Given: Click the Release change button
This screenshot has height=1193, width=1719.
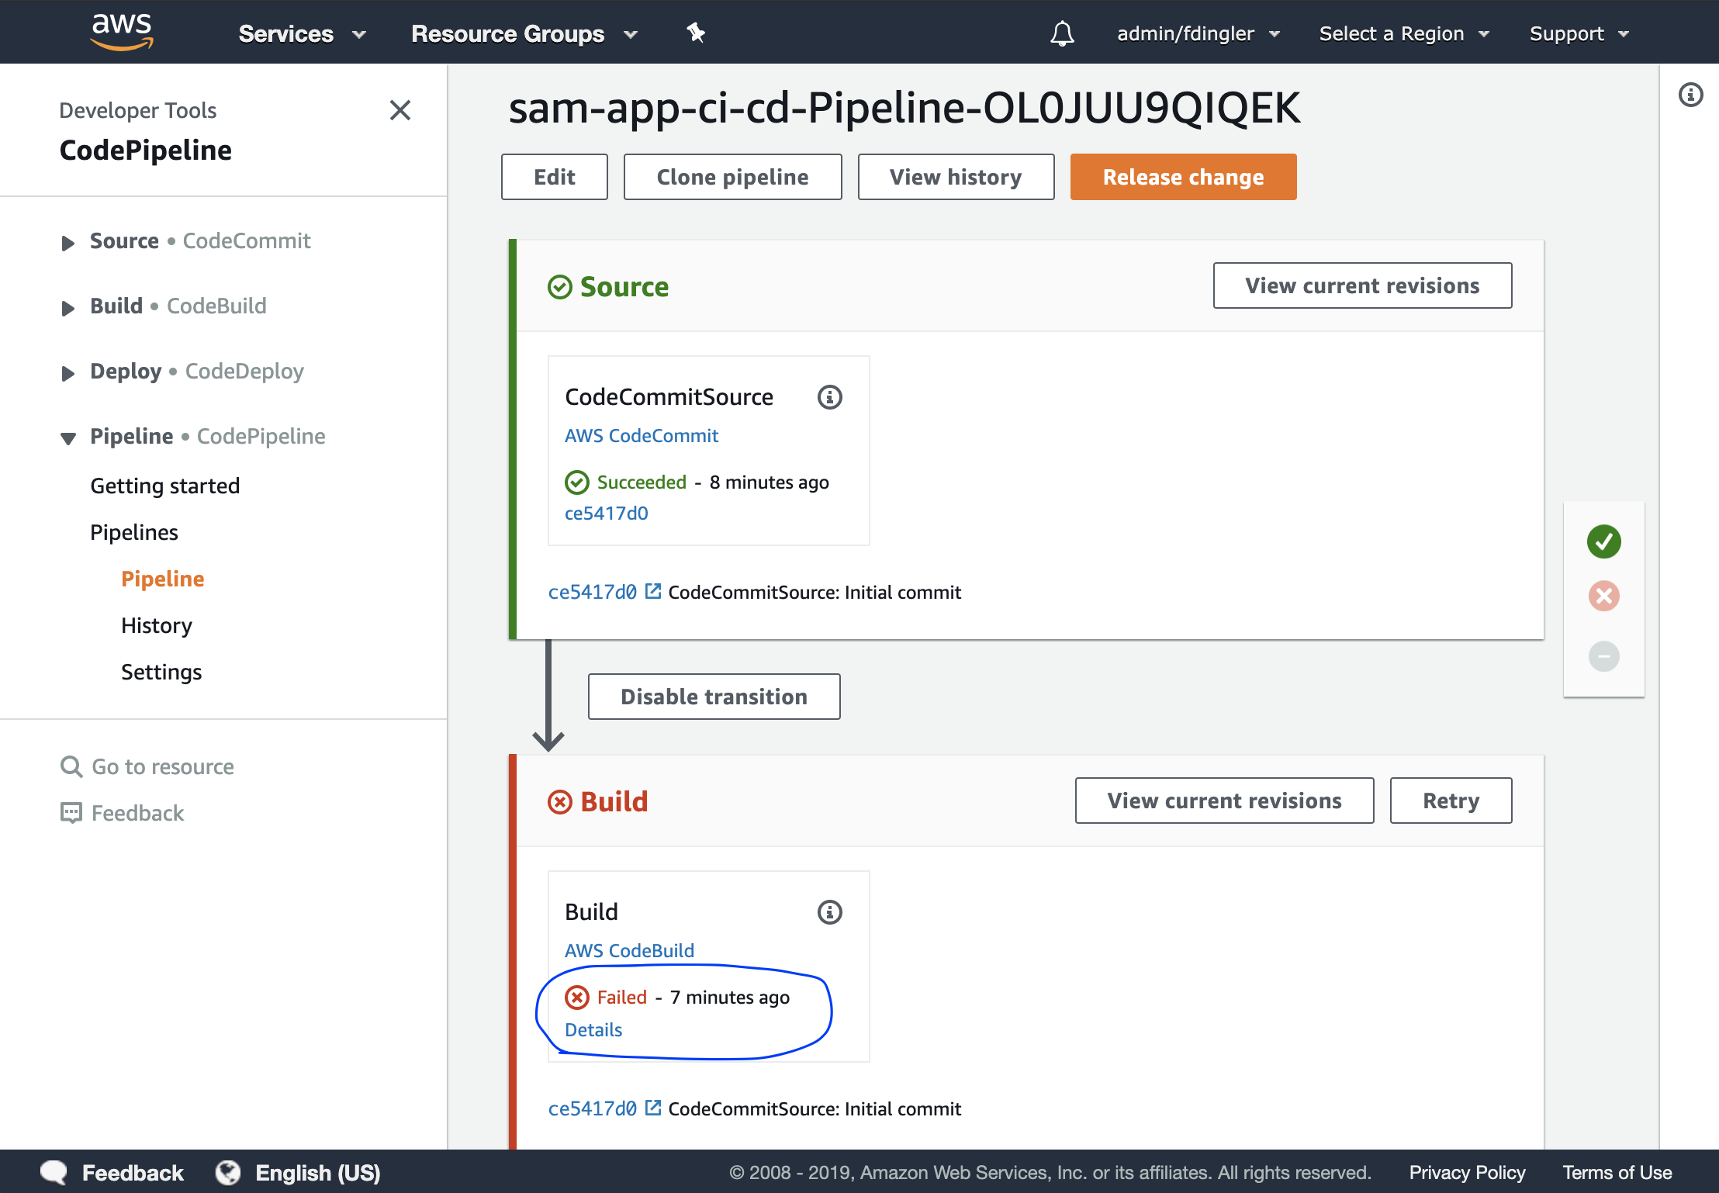Looking at the screenshot, I should coord(1184,177).
